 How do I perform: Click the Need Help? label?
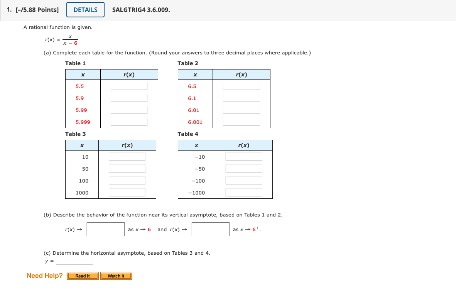tap(44, 276)
